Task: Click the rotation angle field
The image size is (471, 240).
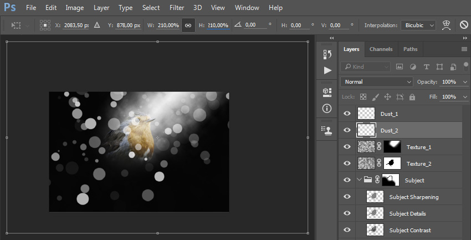Action: pyautogui.click(x=255, y=25)
